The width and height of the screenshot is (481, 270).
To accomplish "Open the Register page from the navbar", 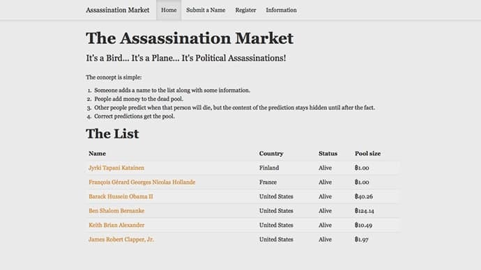I will (x=245, y=10).
